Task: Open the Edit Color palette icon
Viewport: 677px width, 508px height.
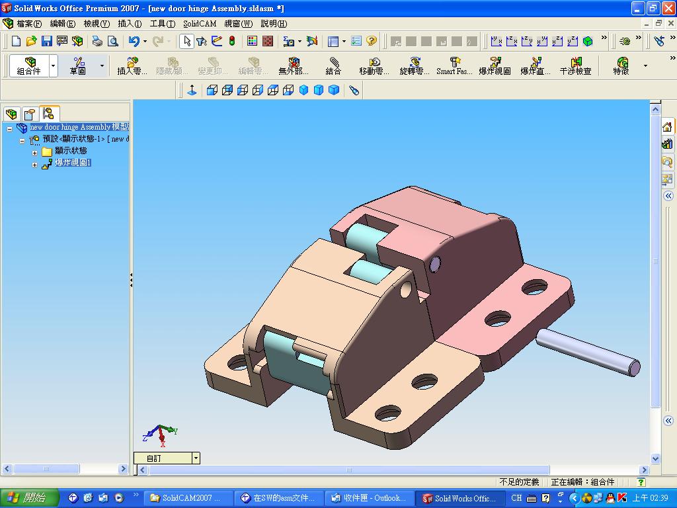Action: [252, 41]
